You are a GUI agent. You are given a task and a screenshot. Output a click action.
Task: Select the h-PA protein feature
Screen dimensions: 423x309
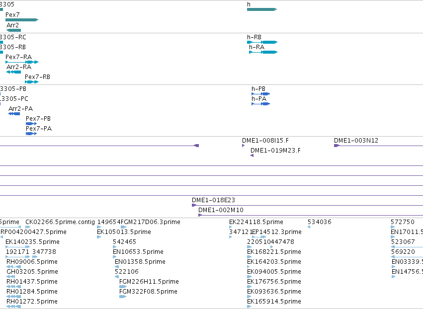260,104
